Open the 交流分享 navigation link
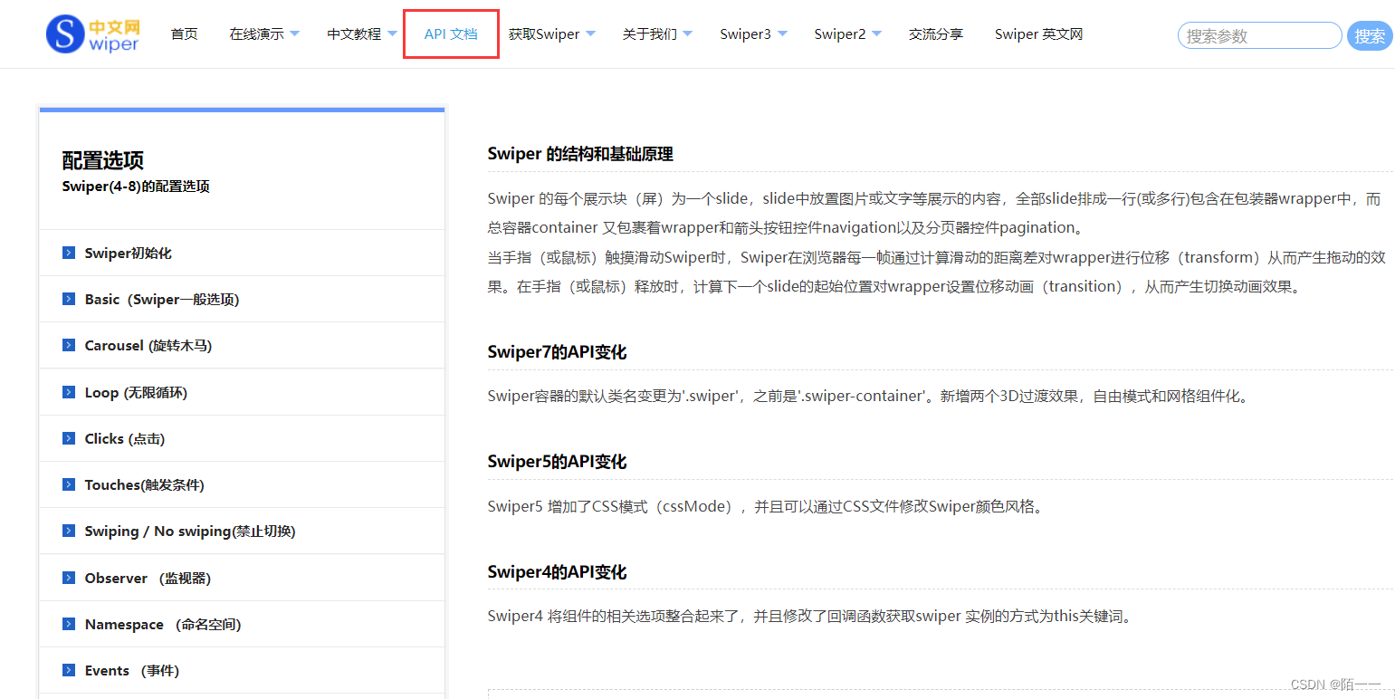This screenshot has width=1395, height=699. point(936,34)
